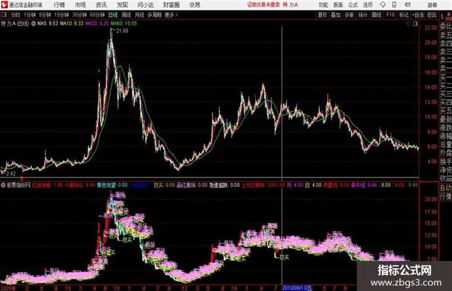
Task: Click the 委比 row in the side panel
Action: (446, 27)
